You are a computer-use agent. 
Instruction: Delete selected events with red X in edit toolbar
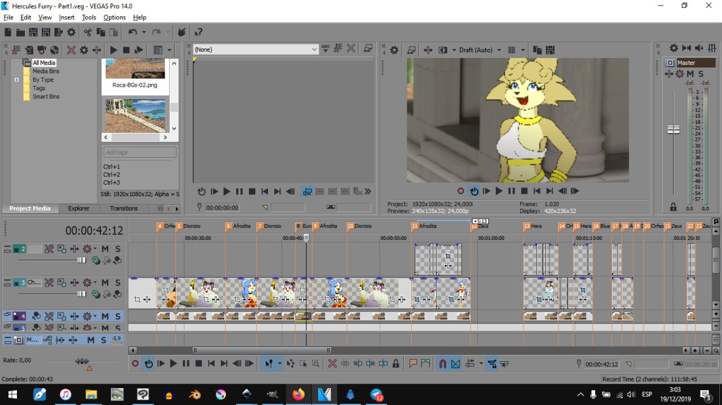[x=332, y=364]
